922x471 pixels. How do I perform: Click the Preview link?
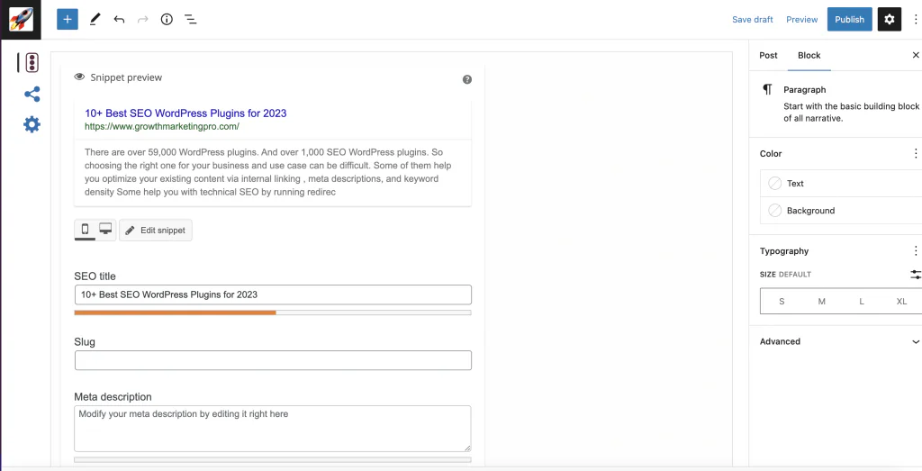click(801, 20)
